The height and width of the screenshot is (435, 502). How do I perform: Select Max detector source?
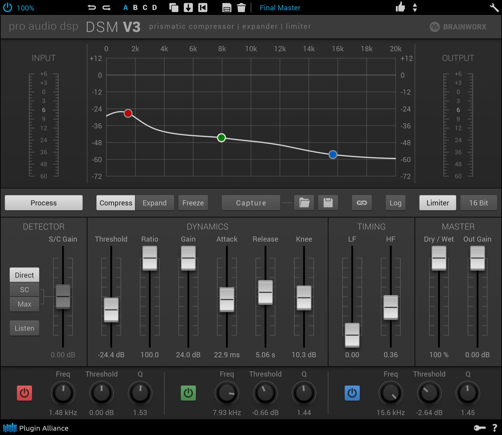pos(24,304)
